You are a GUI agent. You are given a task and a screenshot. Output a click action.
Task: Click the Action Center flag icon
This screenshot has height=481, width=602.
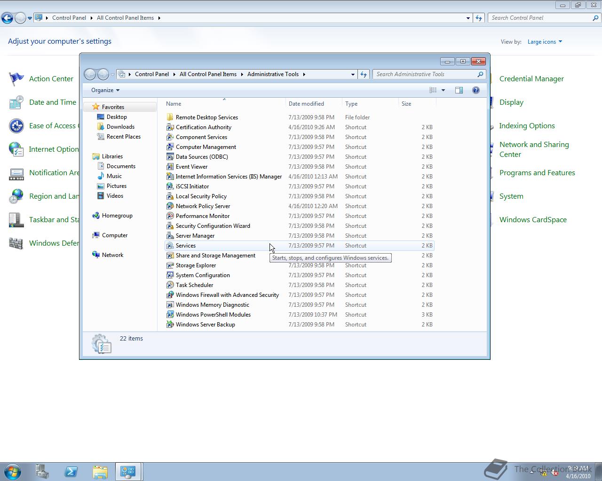[x=16, y=79]
